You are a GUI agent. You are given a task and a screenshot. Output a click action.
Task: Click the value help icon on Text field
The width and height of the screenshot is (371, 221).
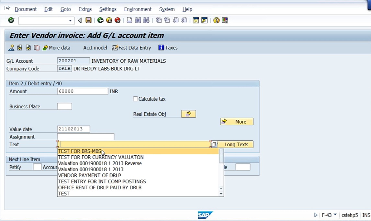click(214, 144)
